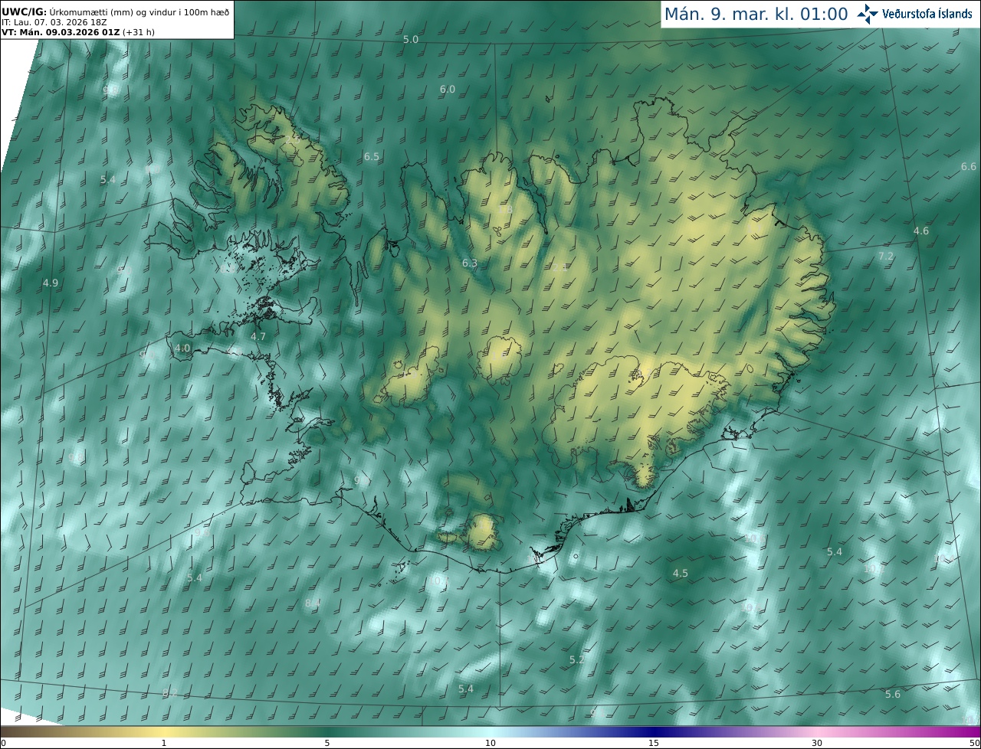The width and height of the screenshot is (981, 749).
Task: Click the IT: Lau. 07. 03. 2026 18Z line
Action: point(54,22)
